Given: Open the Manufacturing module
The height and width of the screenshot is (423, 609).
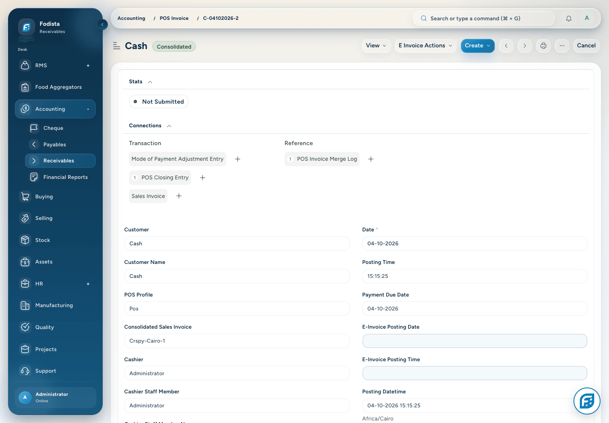Looking at the screenshot, I should 55,305.
